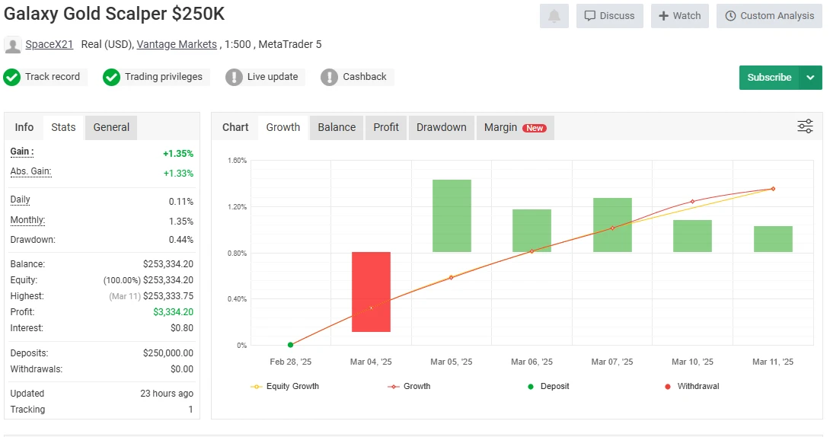
Task: Open chart settings sliders icon
Action: (805, 126)
